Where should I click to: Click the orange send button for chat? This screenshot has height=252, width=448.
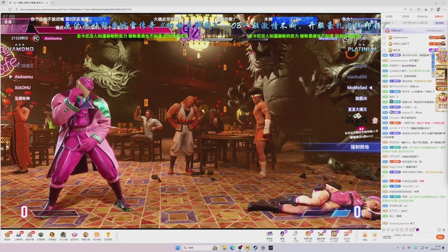(x=440, y=237)
